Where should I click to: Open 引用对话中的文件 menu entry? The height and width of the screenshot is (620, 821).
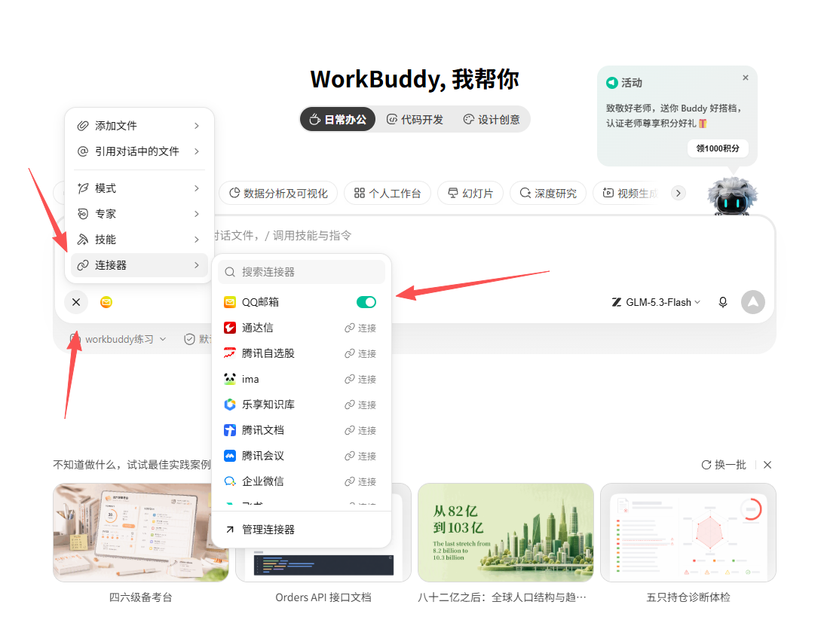(139, 151)
